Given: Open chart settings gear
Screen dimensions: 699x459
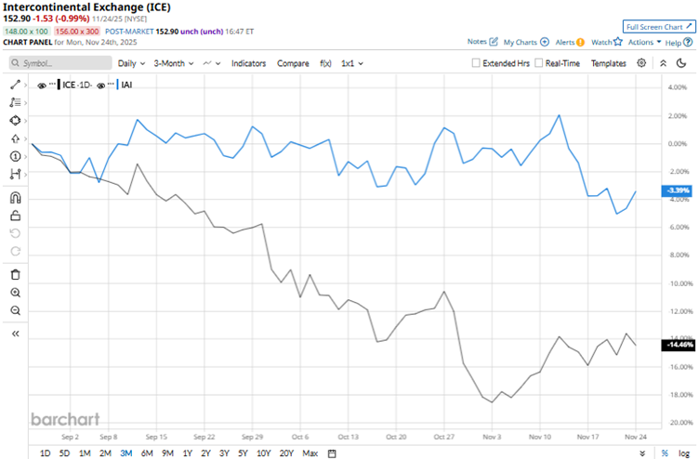Looking at the screenshot, I should click(641, 63).
